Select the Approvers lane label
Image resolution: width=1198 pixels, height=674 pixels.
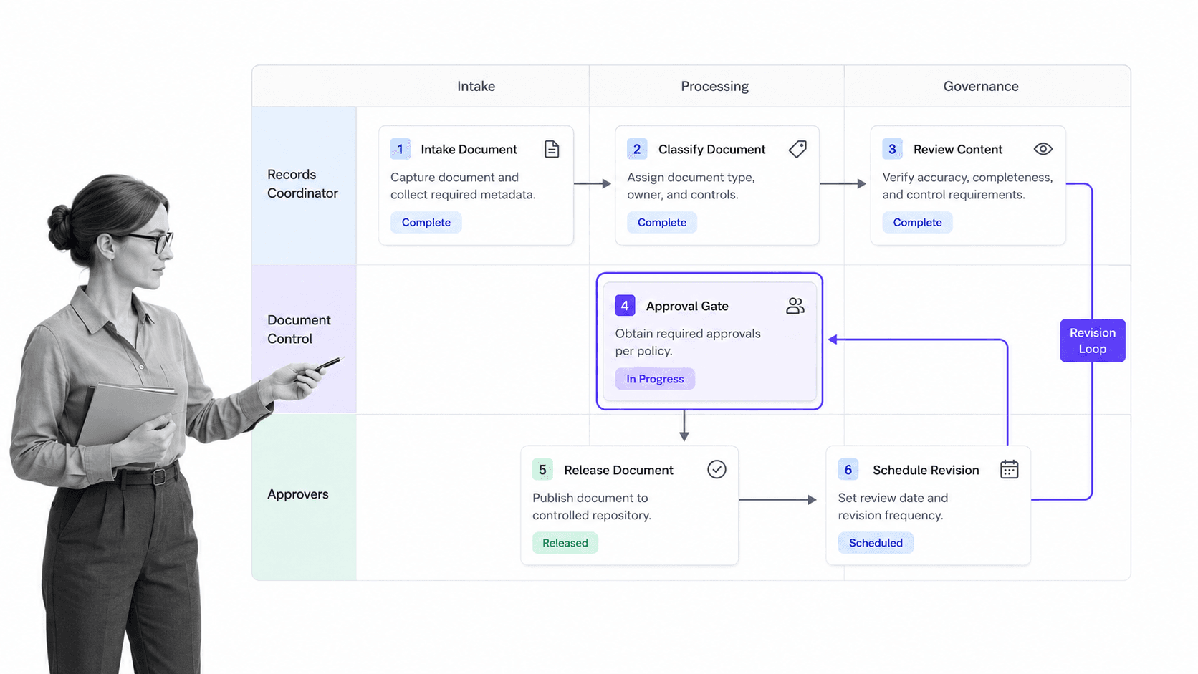click(x=298, y=494)
